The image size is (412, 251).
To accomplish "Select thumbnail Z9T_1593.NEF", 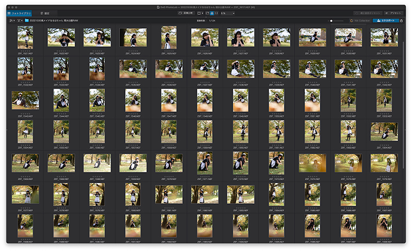I will coord(204,226).
